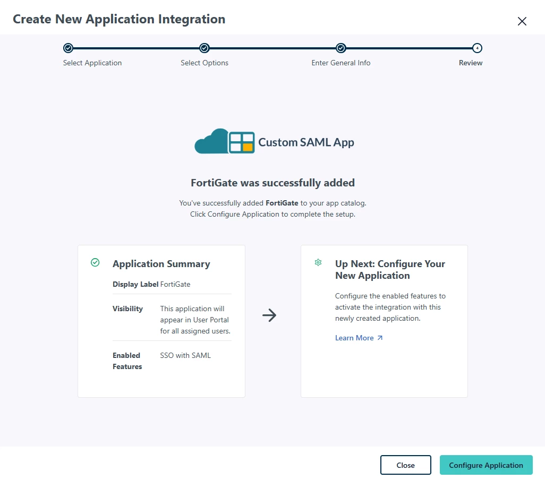
Task: Click Configure Application button
Action: pyautogui.click(x=486, y=465)
